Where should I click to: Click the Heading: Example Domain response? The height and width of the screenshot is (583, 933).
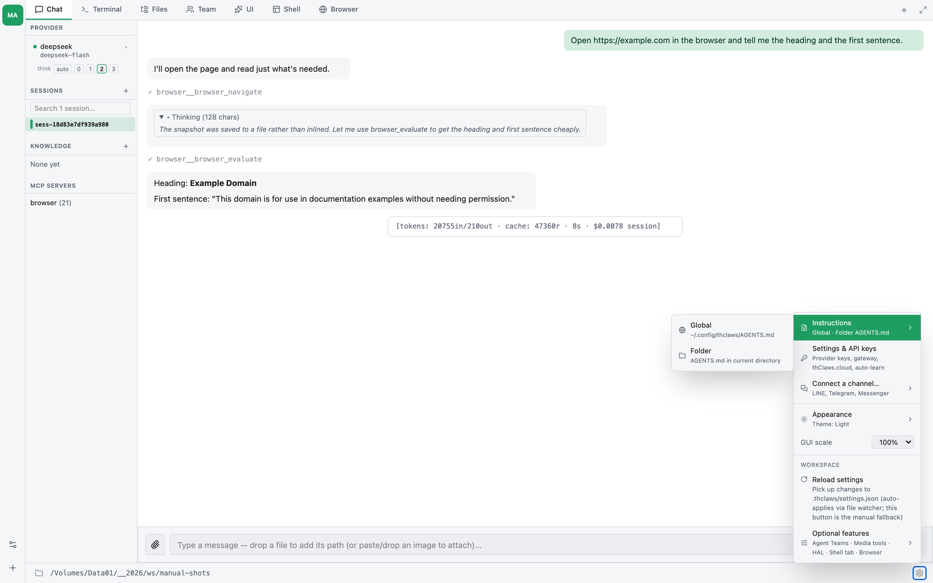(x=341, y=191)
